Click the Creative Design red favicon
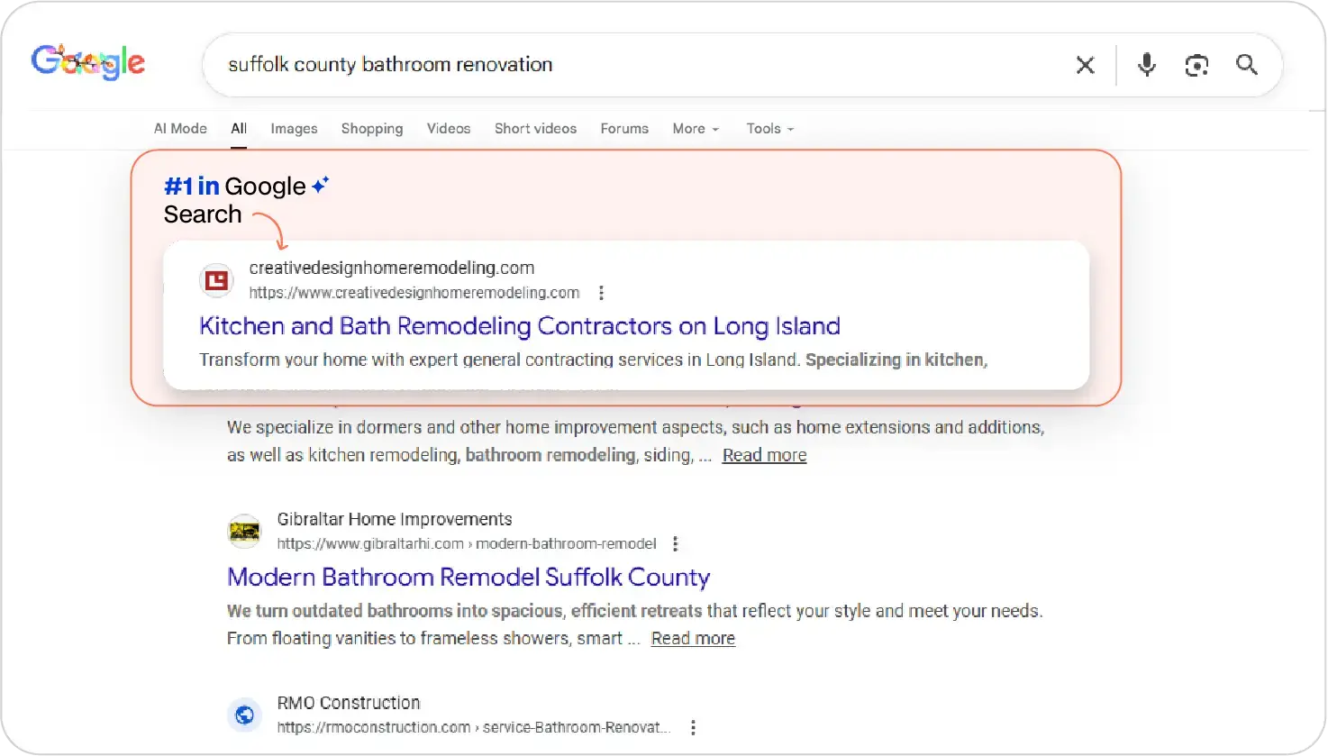1328x756 pixels. coord(216,281)
